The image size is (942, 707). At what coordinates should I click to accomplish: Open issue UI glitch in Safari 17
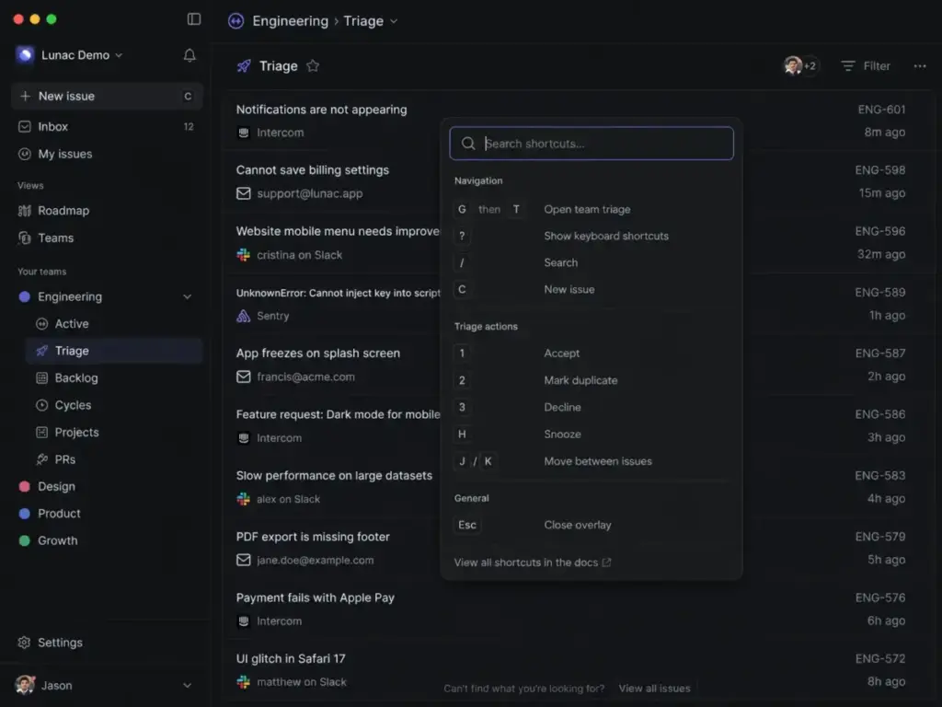click(x=291, y=659)
